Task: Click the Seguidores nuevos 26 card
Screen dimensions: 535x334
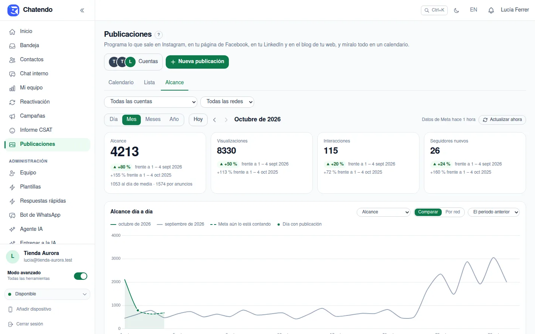Action: click(475, 163)
